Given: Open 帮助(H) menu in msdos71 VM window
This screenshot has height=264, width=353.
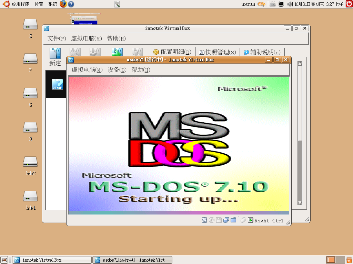Looking at the screenshot, I should click(141, 70).
